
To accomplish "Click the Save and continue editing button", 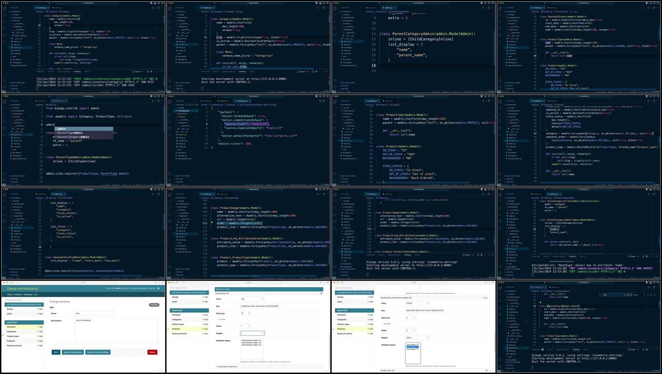I will [x=98, y=352].
